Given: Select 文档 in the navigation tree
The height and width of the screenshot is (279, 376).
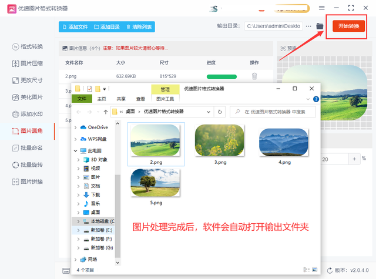Looking at the screenshot, I should [95, 186].
